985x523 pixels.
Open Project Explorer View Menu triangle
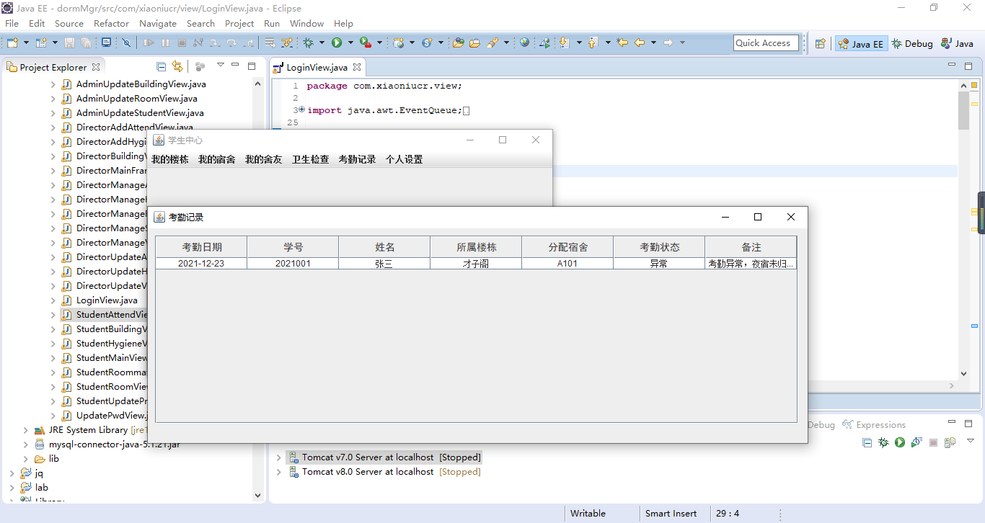click(221, 66)
